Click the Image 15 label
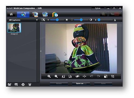This screenshot has width=134, height=98. pos(14,34)
